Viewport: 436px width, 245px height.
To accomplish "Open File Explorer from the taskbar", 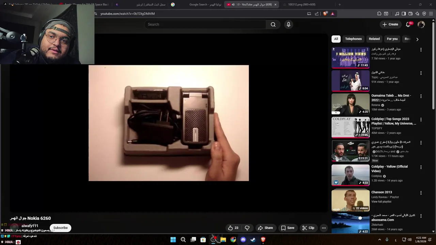I will (223, 240).
